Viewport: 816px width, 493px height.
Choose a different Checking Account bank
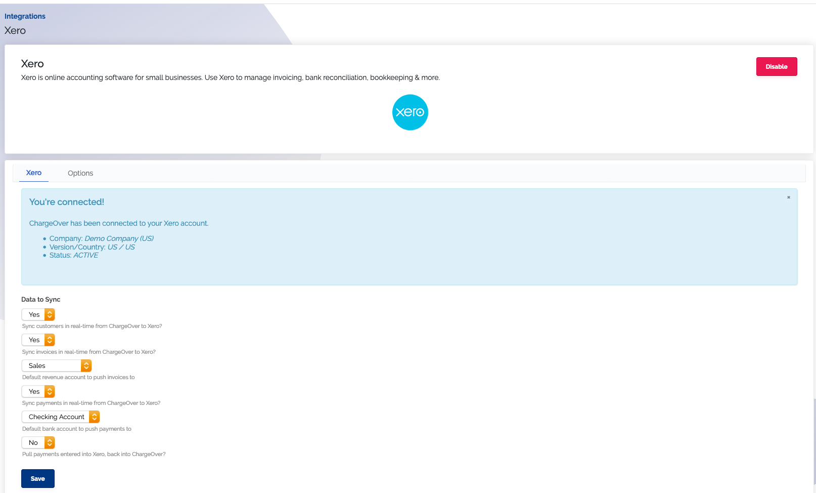click(x=61, y=417)
